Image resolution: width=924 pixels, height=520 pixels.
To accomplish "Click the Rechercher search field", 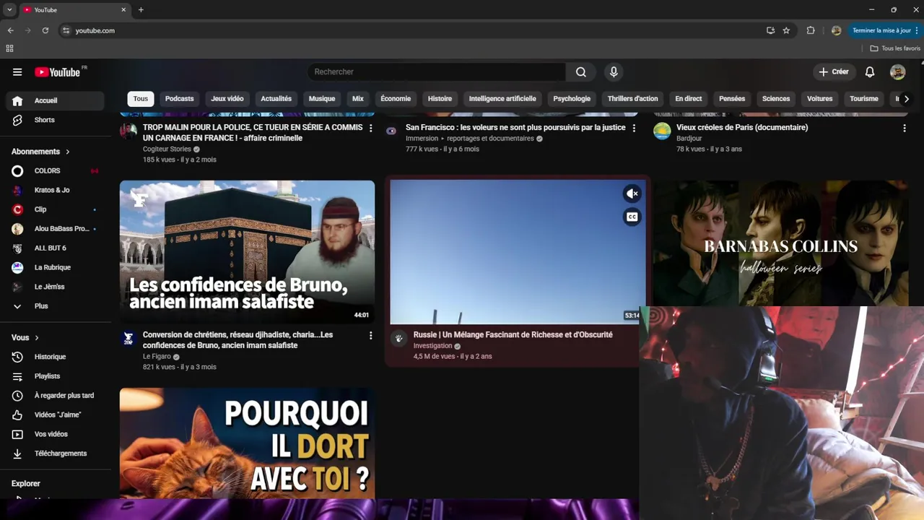I will (x=437, y=71).
